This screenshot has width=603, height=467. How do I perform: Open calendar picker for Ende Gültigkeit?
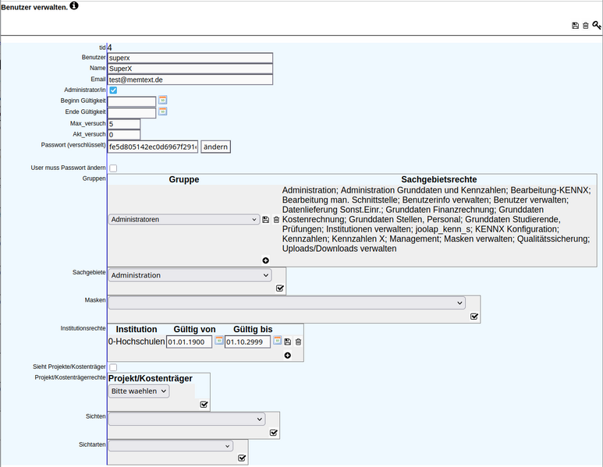tap(163, 111)
